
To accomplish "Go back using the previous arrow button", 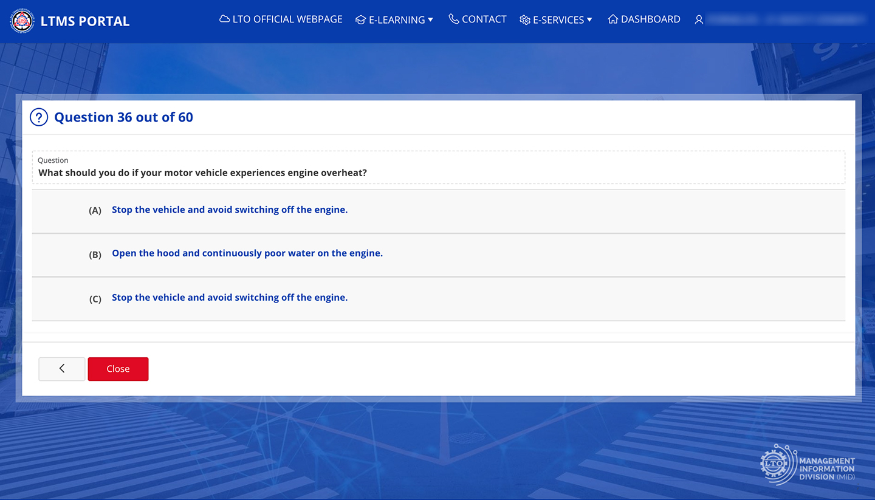I will (x=62, y=369).
